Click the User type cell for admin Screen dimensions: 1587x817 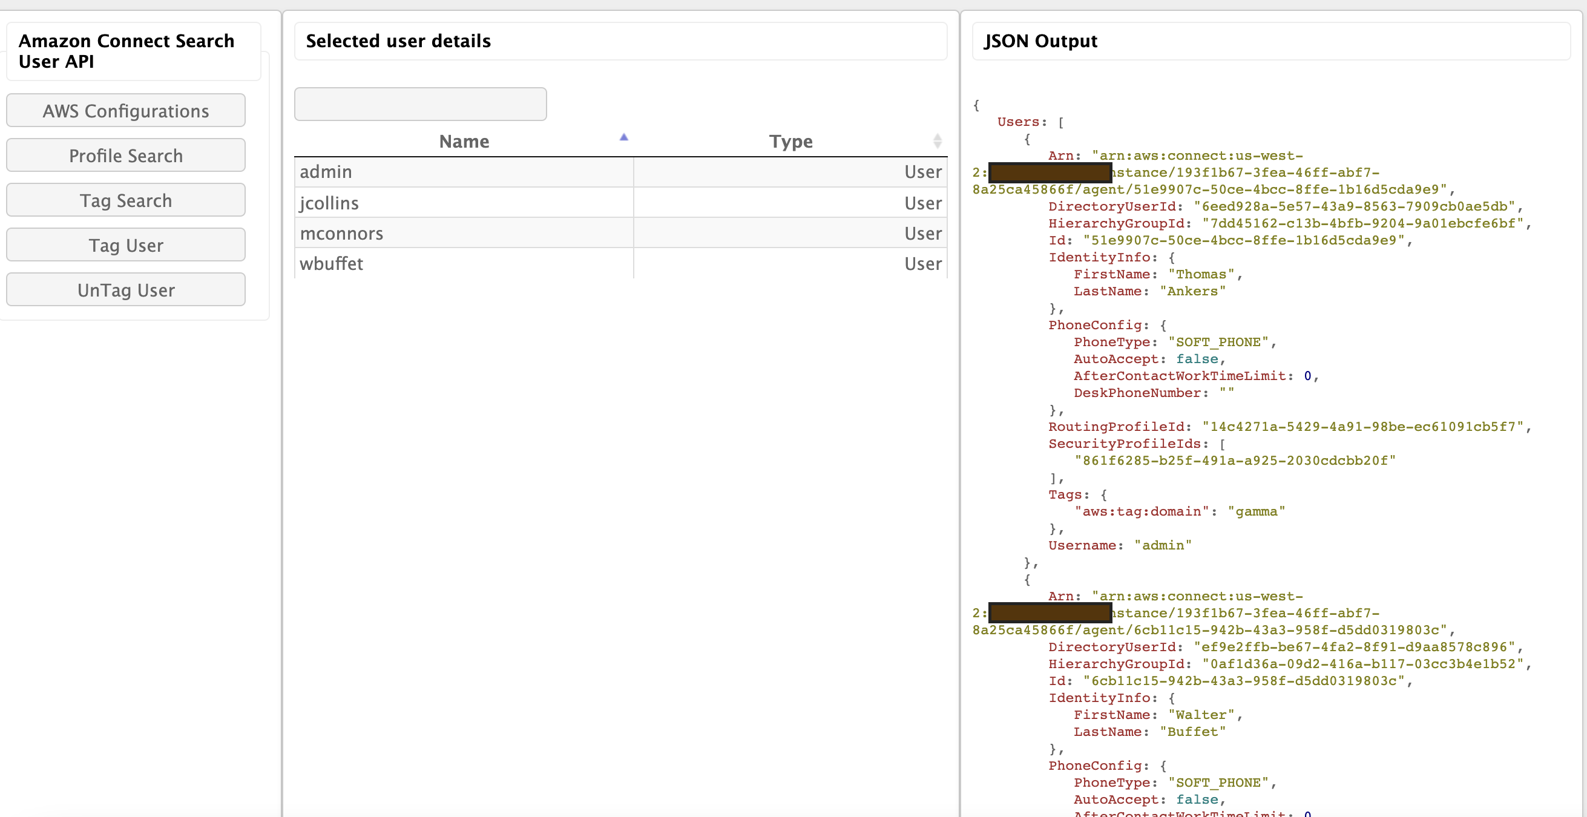click(x=922, y=172)
